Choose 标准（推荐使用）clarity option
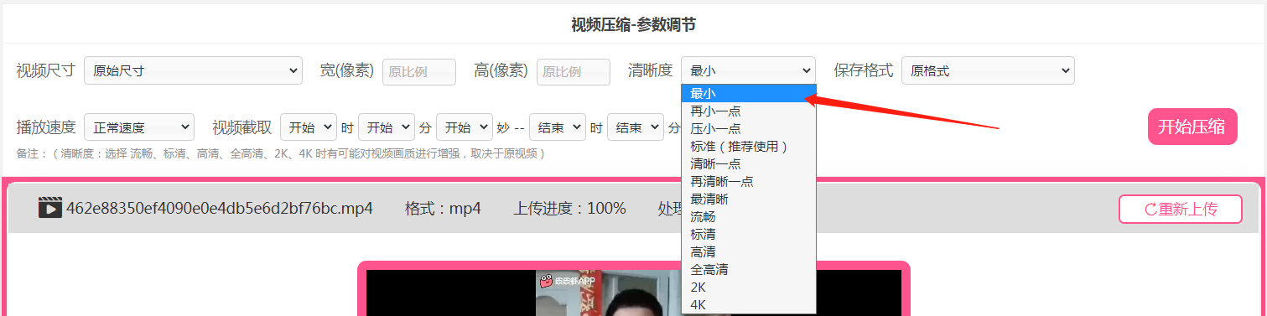The width and height of the screenshot is (1267, 316). [x=749, y=146]
